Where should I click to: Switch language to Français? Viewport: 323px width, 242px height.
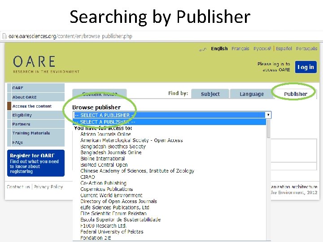[x=240, y=48]
